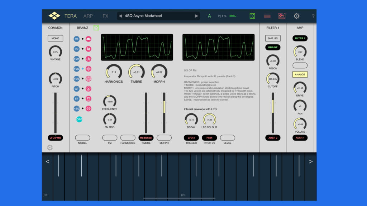Image resolution: width=367 pixels, height=206 pixels.
Task: Click the ORG icon below the engine list
Action: [x=80, y=118]
